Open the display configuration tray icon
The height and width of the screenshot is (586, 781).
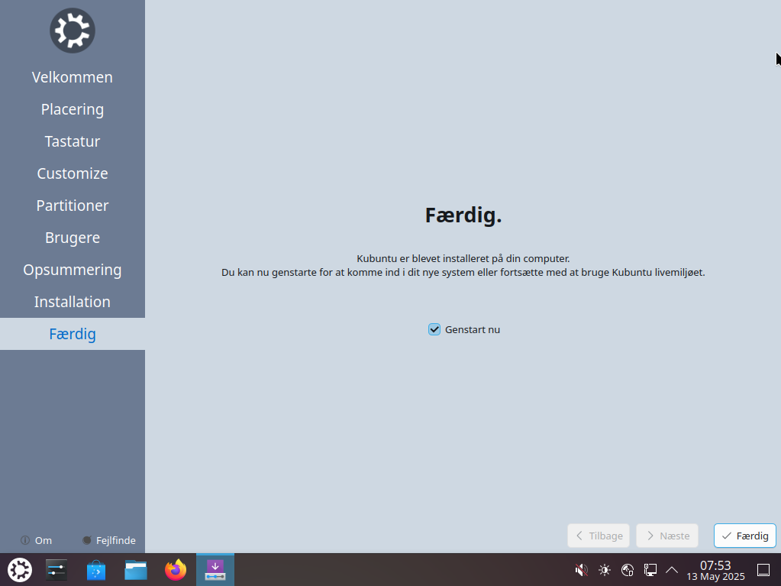(x=650, y=569)
